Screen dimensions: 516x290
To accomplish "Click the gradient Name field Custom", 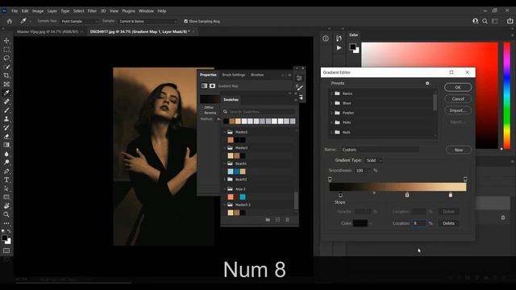I will point(380,150).
